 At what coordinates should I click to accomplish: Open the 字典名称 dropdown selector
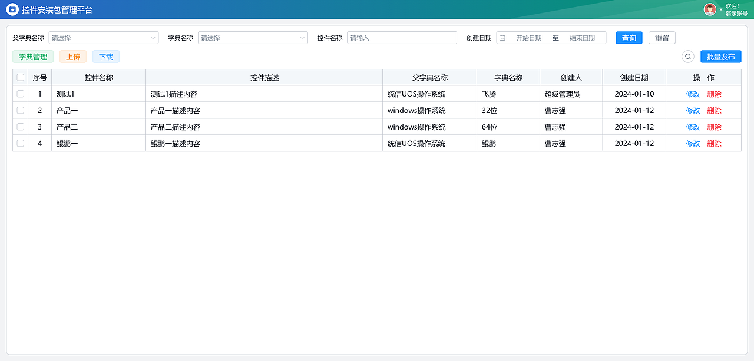[253, 37]
